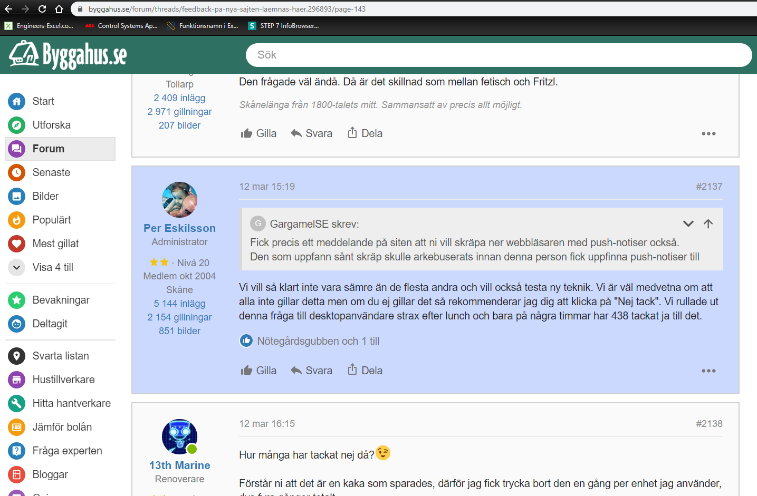Image resolution: width=757 pixels, height=496 pixels.
Task: Click the Byggahus.se logo
Action: [x=68, y=55]
